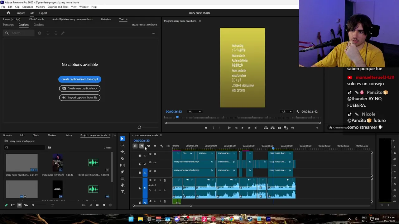The height and width of the screenshot is (224, 399).
Task: Select the Razor tool
Action: (122, 158)
